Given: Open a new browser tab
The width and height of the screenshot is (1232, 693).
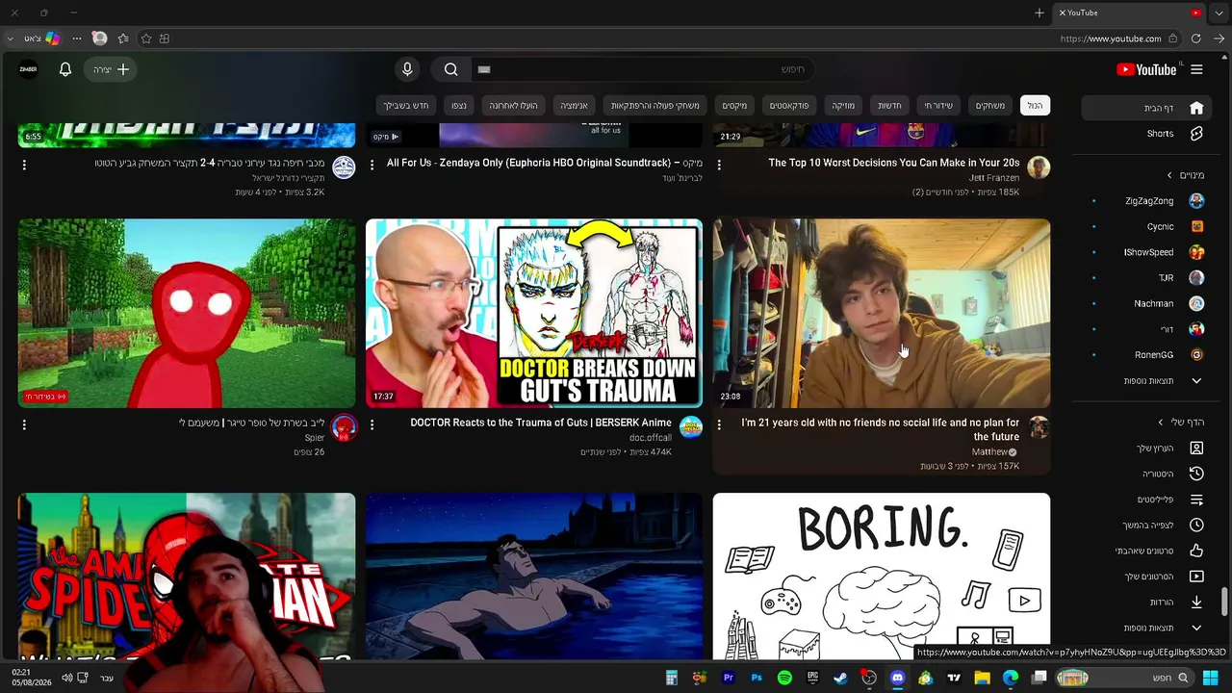Looking at the screenshot, I should [x=1039, y=13].
